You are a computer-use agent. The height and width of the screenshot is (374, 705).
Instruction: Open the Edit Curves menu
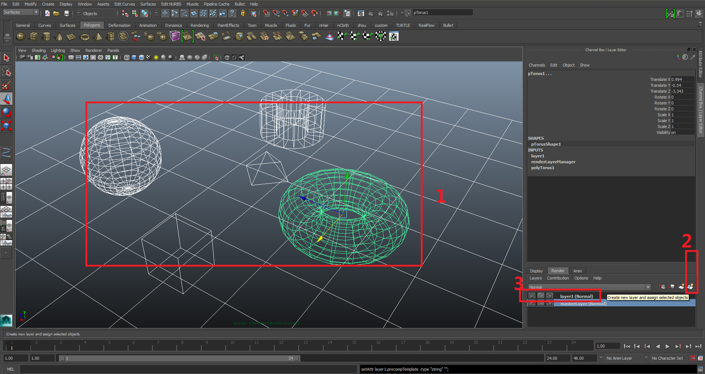pos(124,4)
